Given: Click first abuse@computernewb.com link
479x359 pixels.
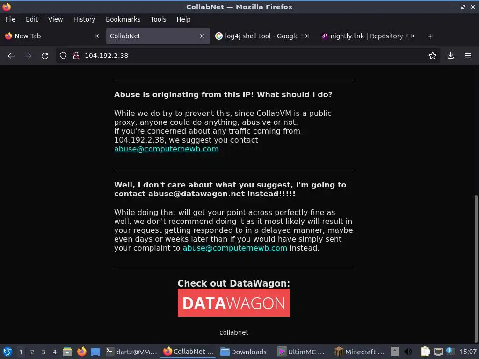Looking at the screenshot, I should pos(167,149).
